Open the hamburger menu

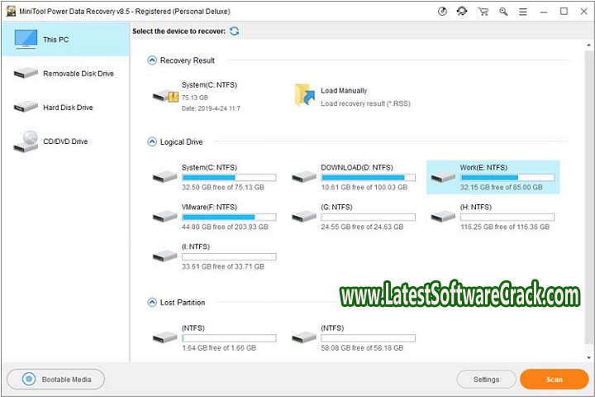point(524,12)
